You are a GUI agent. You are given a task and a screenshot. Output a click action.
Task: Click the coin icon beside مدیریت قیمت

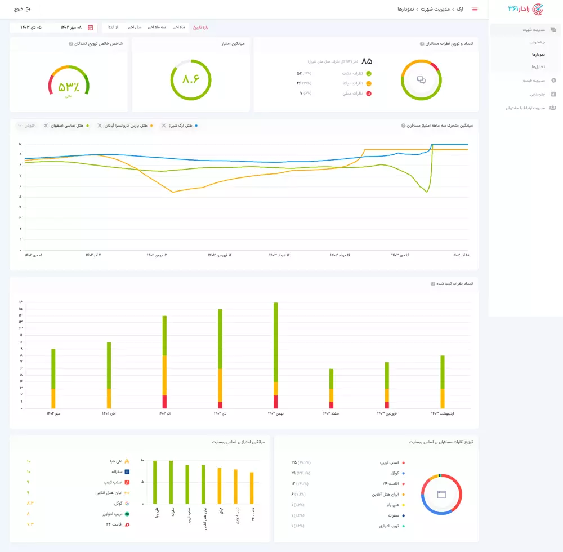coord(553,81)
